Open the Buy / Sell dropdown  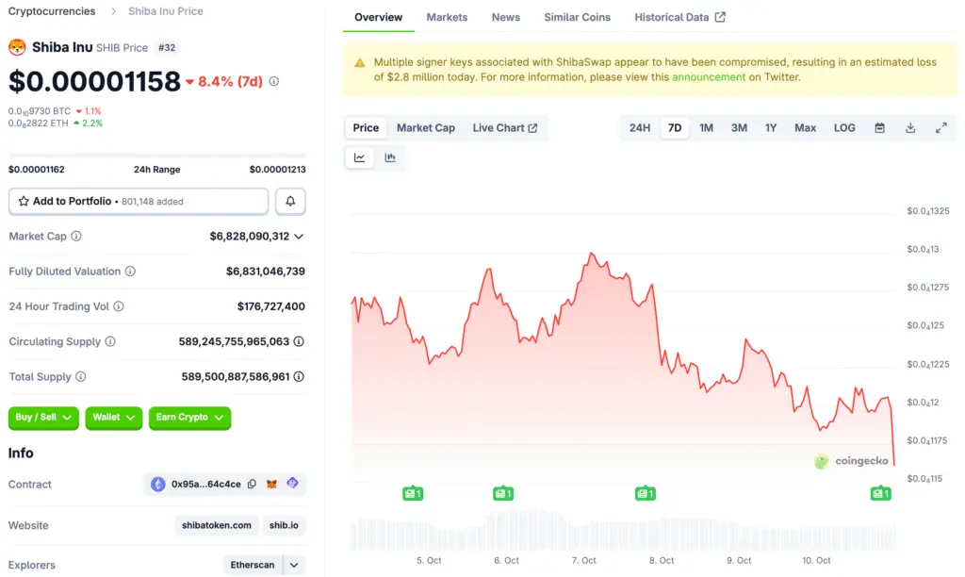(44, 418)
